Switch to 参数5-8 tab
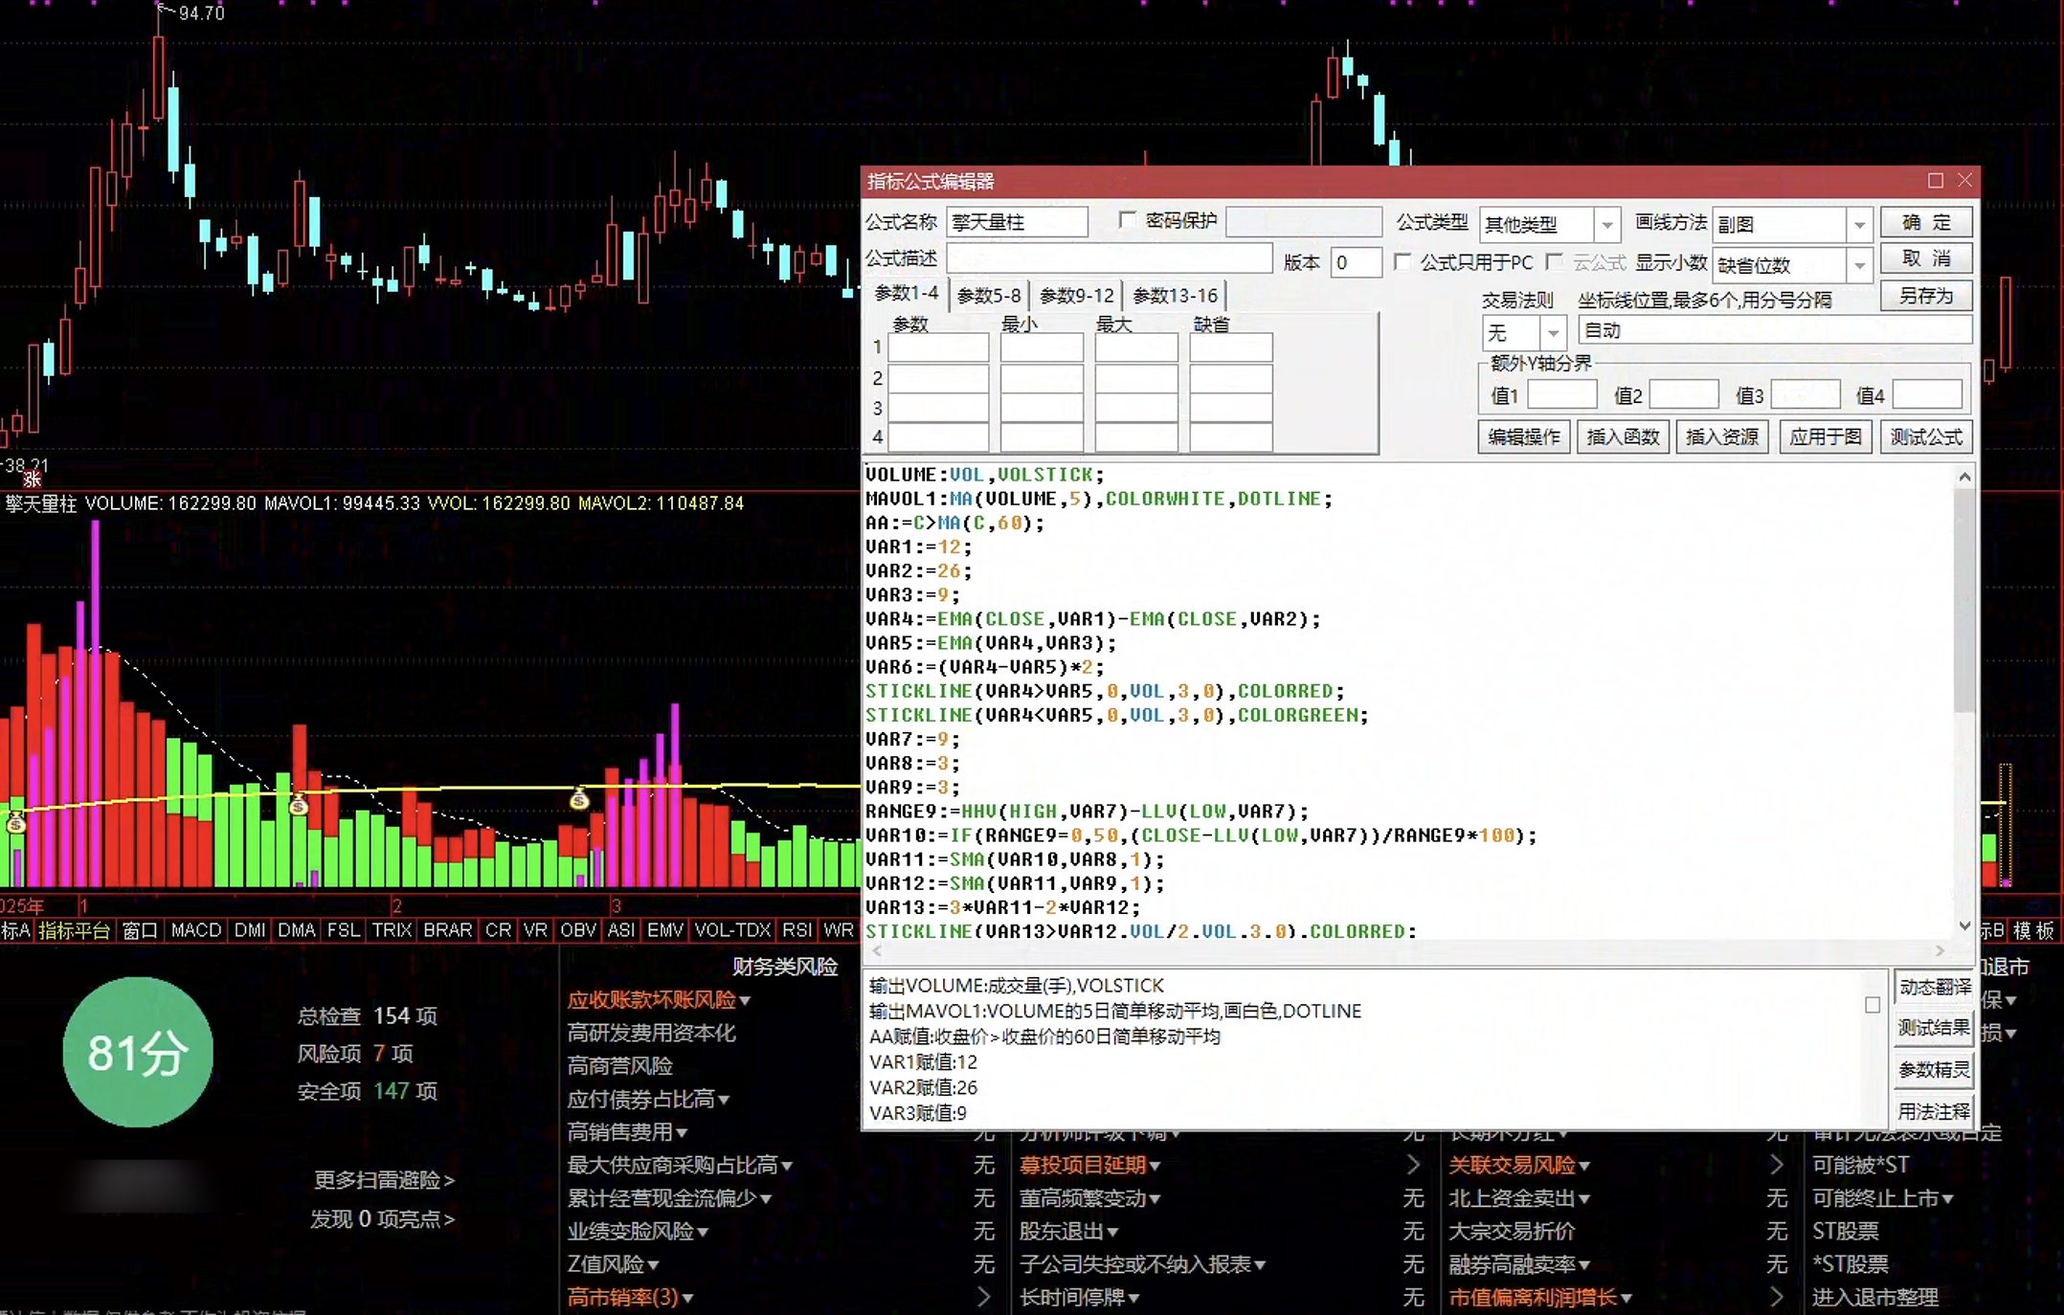 pyautogui.click(x=989, y=296)
